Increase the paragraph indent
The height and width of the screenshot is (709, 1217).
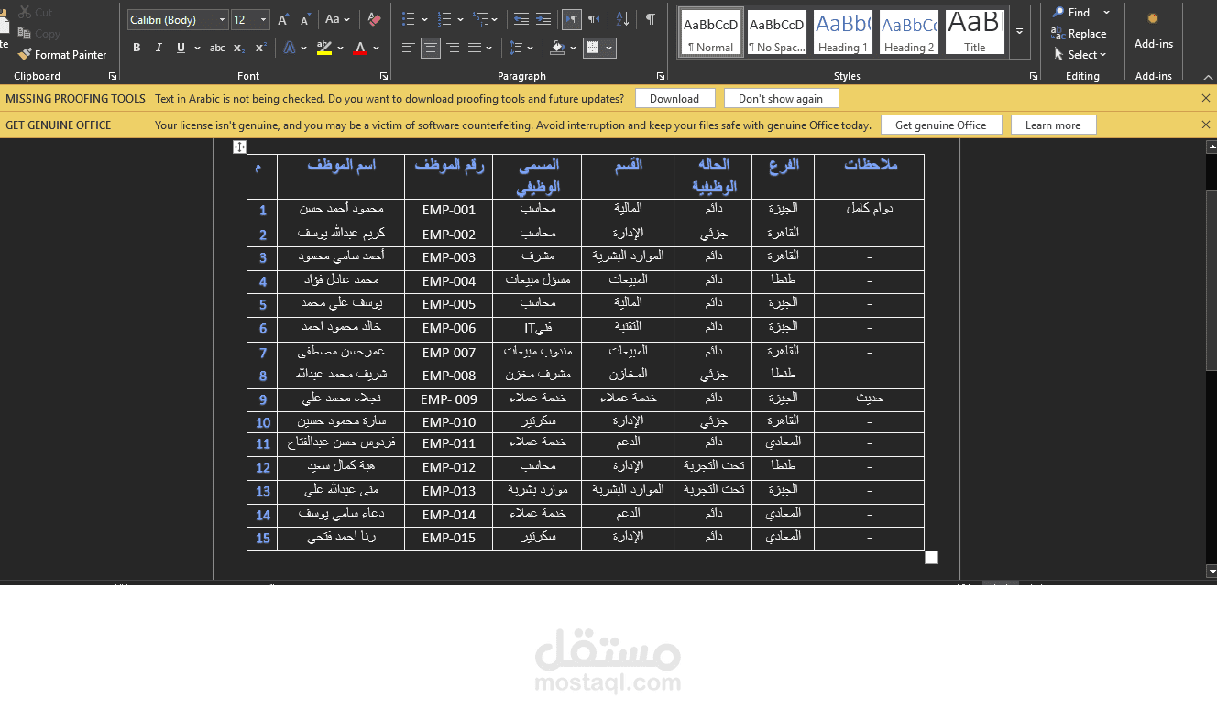tap(543, 19)
